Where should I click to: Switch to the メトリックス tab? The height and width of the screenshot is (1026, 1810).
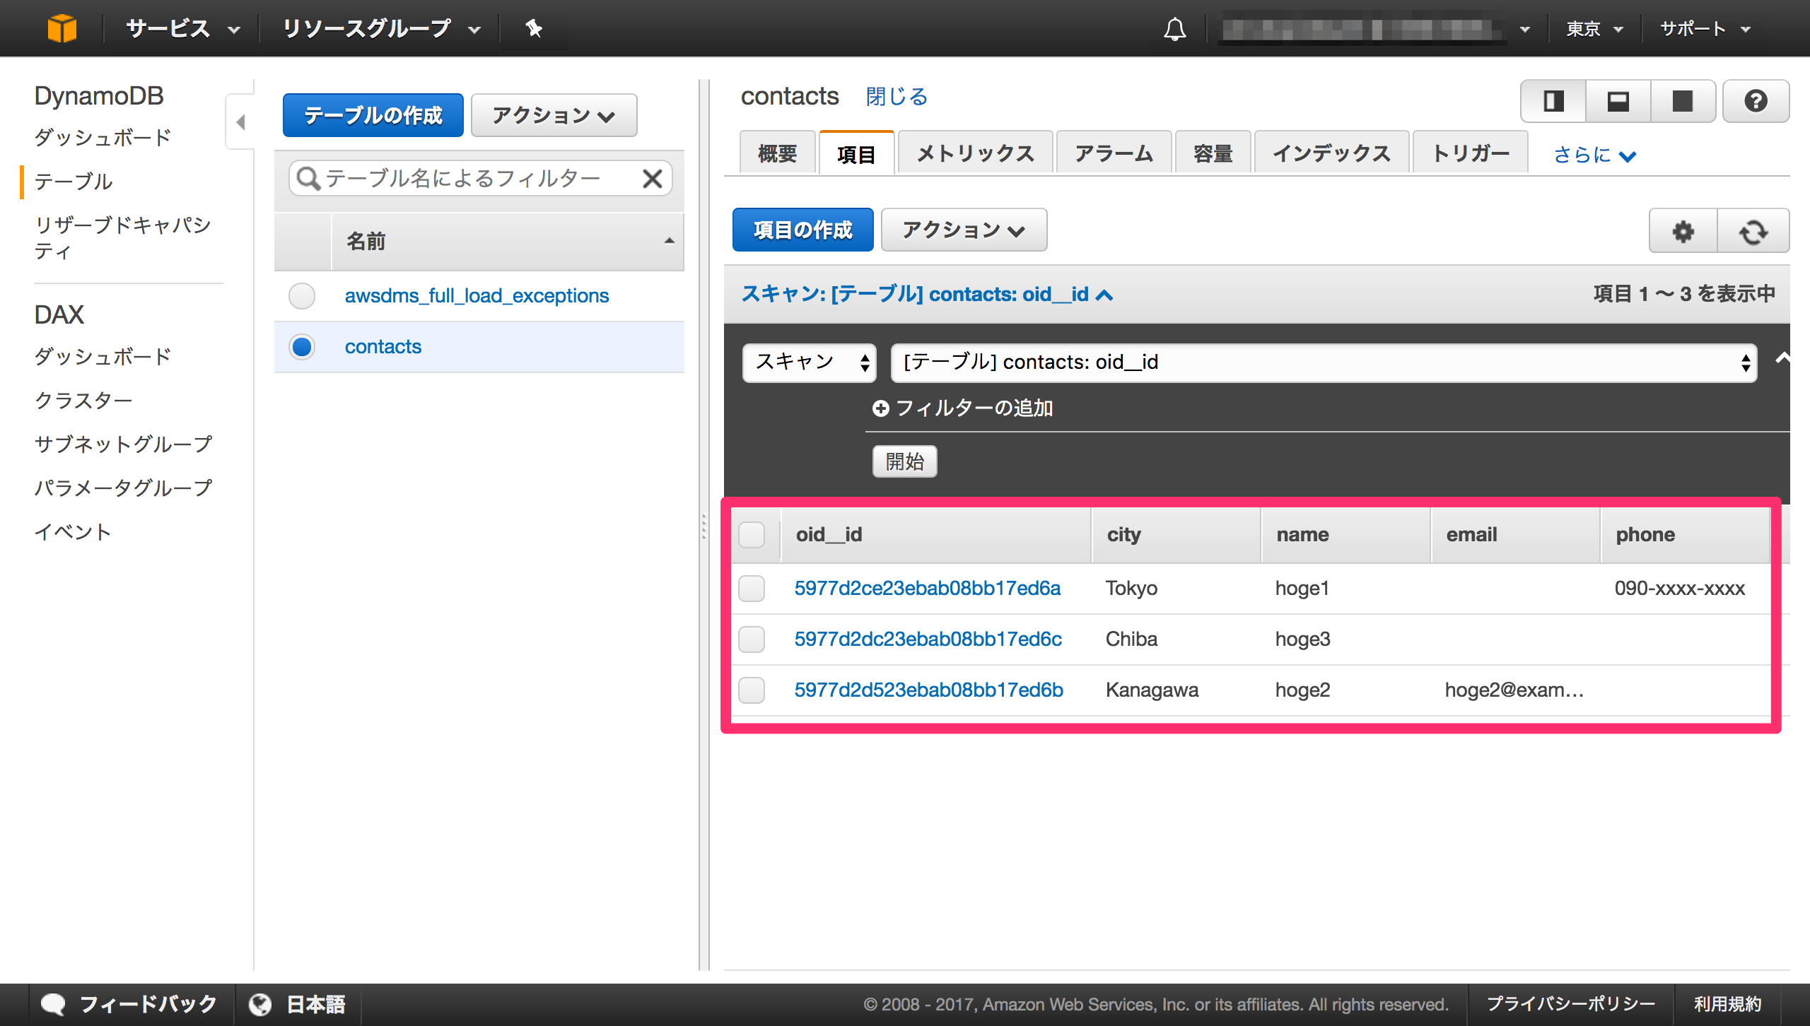point(975,151)
